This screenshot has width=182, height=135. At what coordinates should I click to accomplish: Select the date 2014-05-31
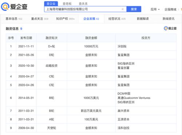pyautogui.click(x=26, y=98)
